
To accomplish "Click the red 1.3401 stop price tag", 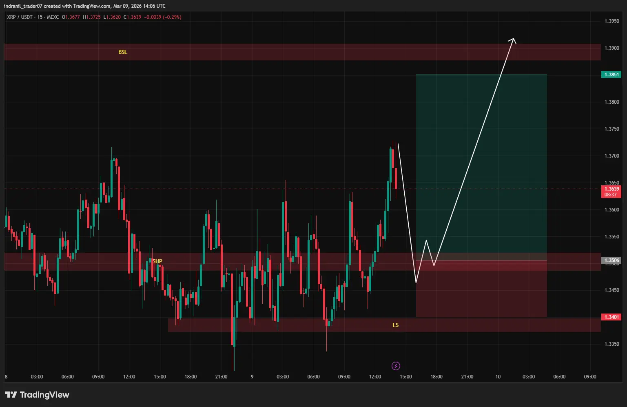I will [x=611, y=317].
